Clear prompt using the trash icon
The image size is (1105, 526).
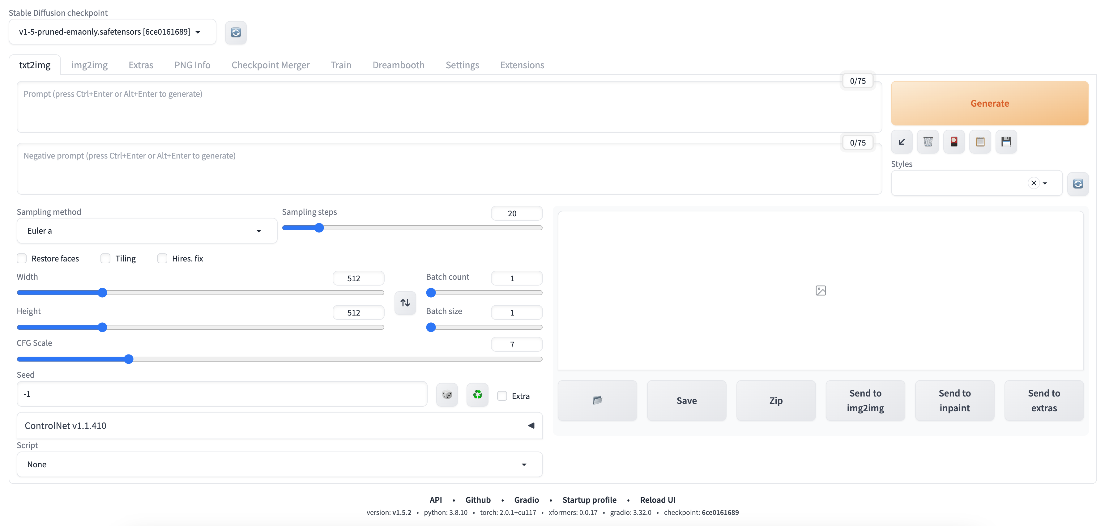coord(928,142)
